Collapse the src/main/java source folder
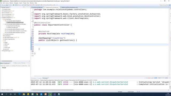 click(x=2, y=19)
